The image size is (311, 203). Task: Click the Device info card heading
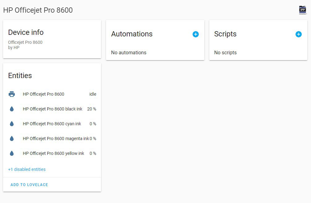tap(26, 32)
